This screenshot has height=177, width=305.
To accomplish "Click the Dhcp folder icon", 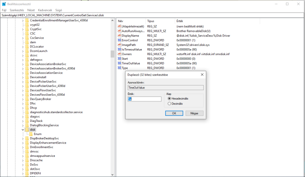I will [27, 108].
